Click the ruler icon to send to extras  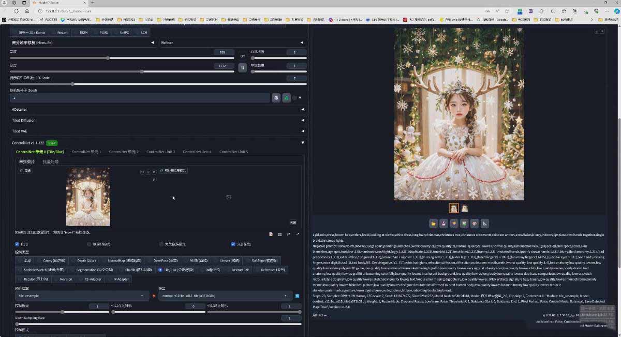tap(485, 223)
